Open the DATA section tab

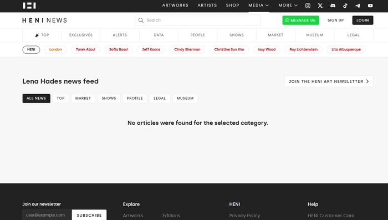[159, 35]
